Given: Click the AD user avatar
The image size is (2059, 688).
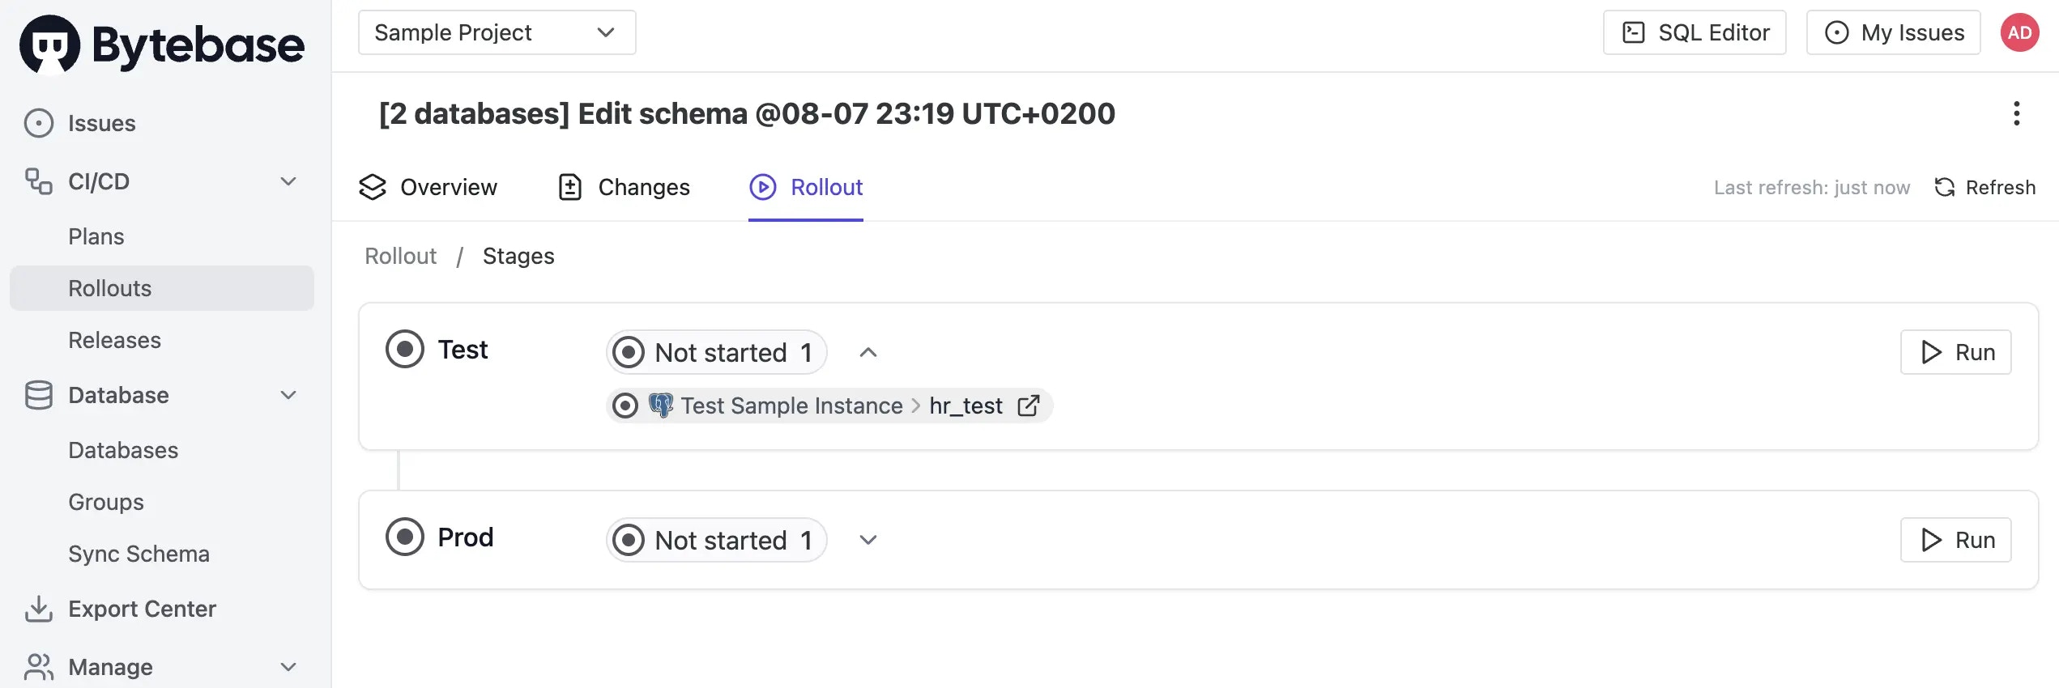Looking at the screenshot, I should (2019, 33).
